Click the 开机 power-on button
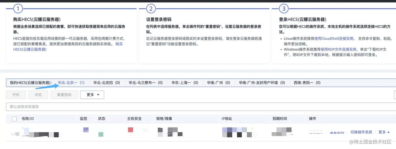The height and width of the screenshot is (149, 396). point(16,95)
